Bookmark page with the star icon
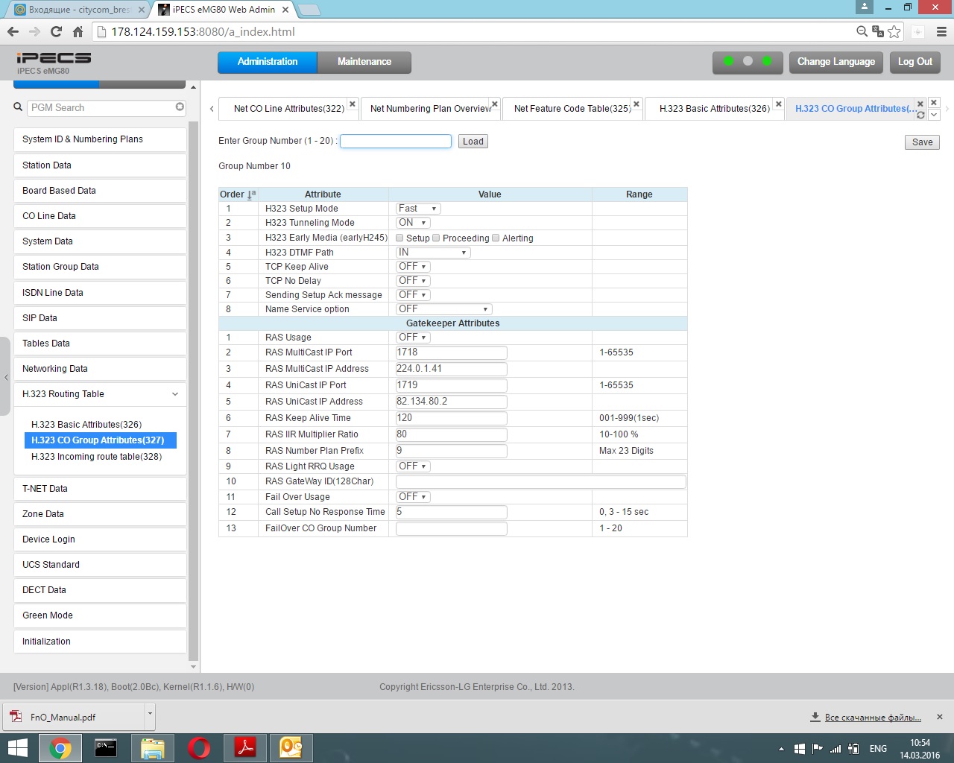 click(894, 31)
